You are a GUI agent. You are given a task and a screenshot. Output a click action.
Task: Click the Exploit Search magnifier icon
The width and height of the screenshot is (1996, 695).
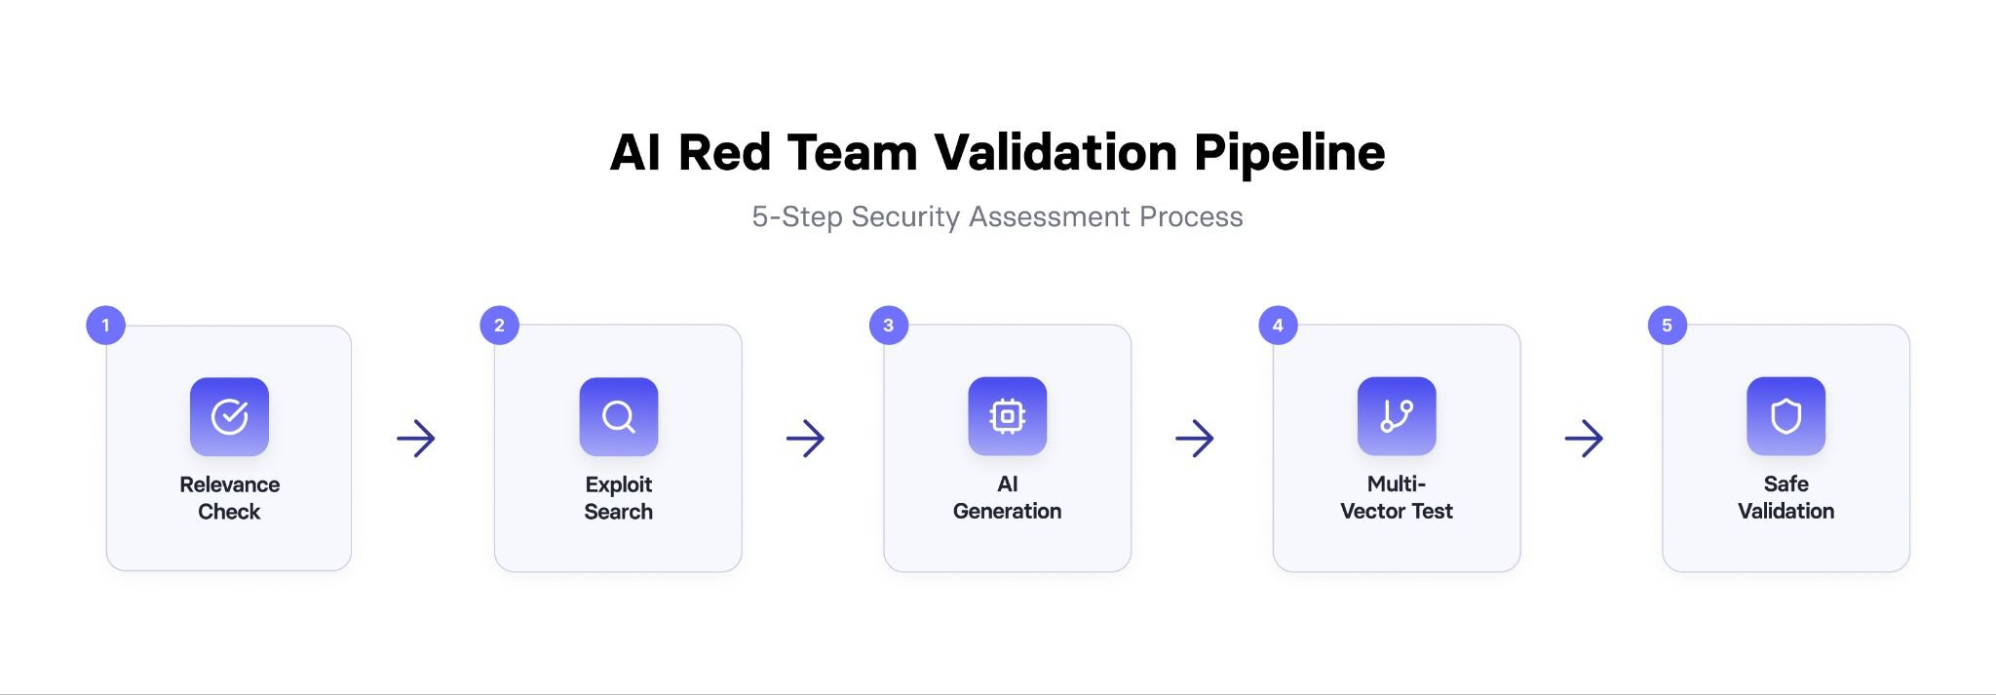click(x=618, y=416)
